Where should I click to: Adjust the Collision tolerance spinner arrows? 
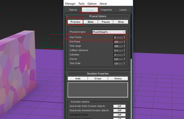click(x=124, y=51)
